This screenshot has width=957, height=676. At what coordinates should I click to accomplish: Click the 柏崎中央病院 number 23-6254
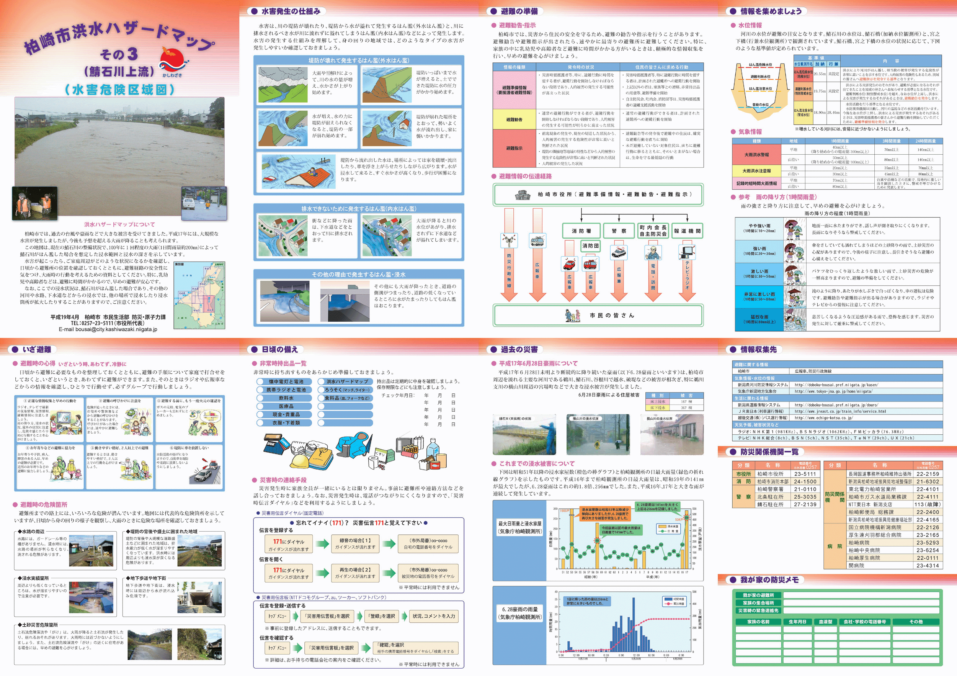pyautogui.click(x=928, y=550)
